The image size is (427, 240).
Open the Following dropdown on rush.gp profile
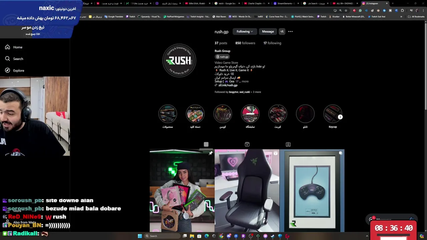point(245,32)
